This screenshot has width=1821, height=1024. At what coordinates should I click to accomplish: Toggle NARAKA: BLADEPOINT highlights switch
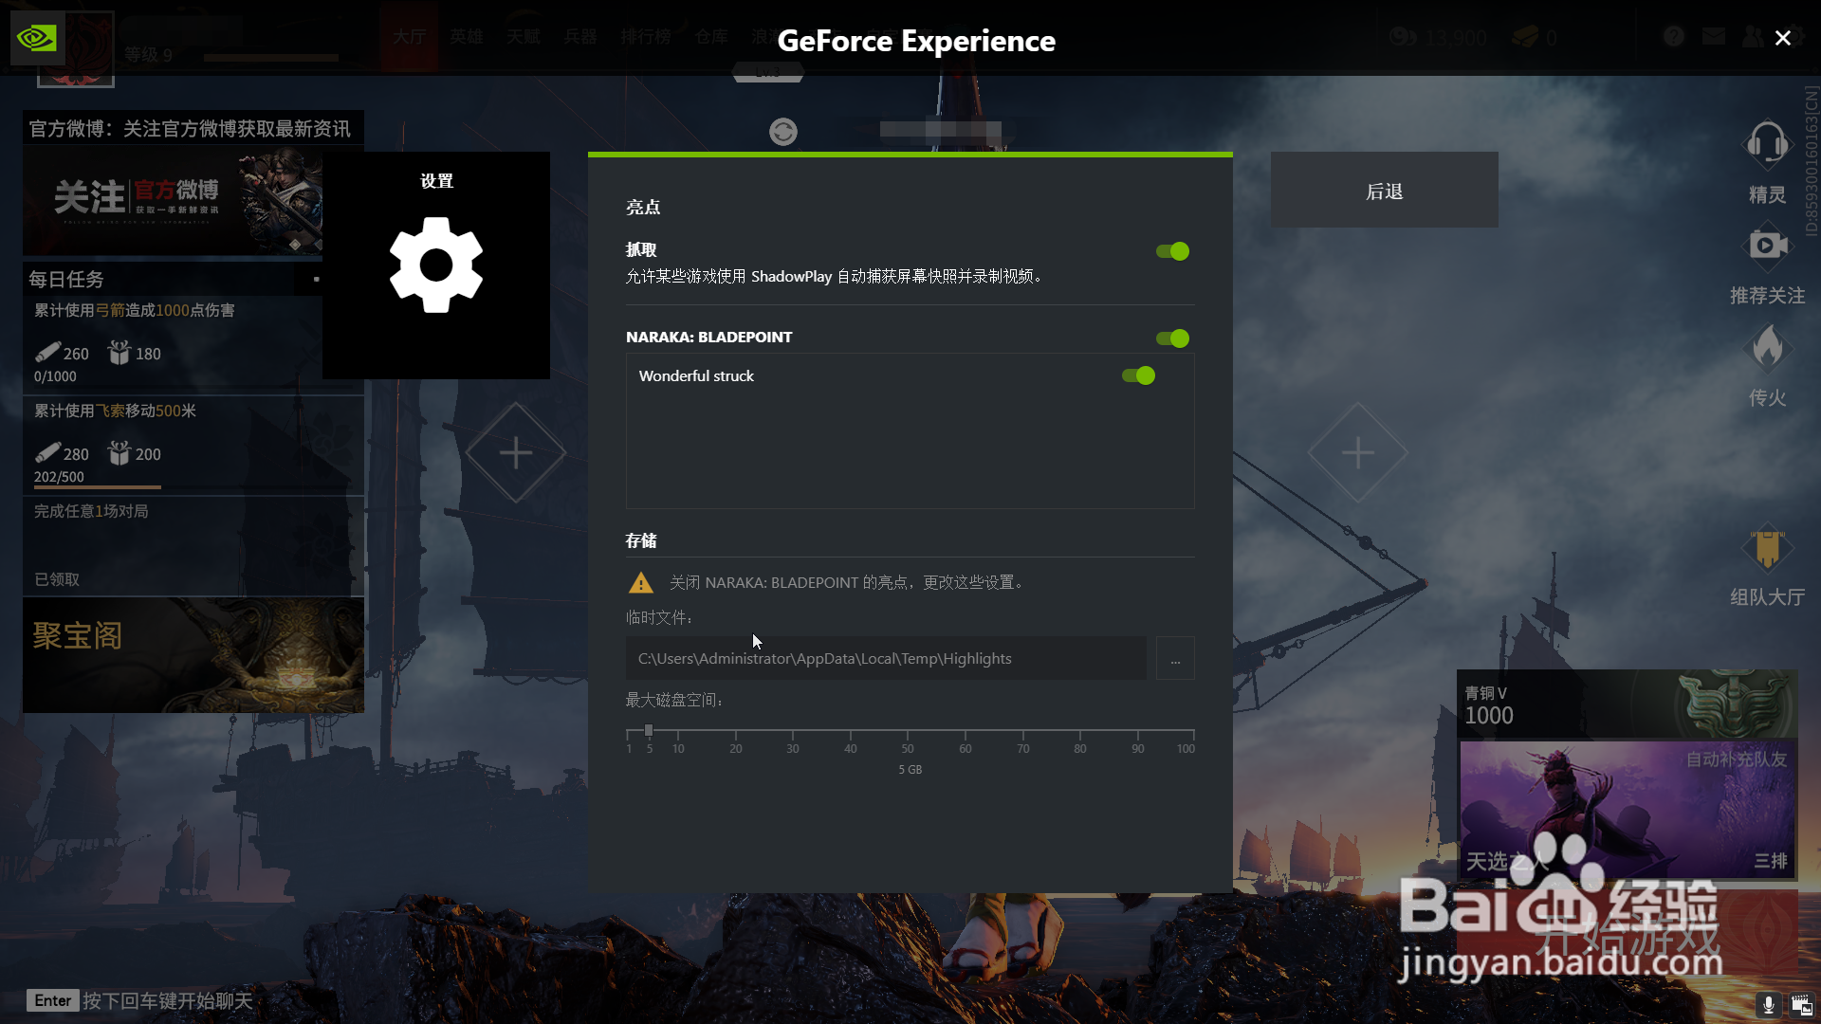pos(1172,338)
